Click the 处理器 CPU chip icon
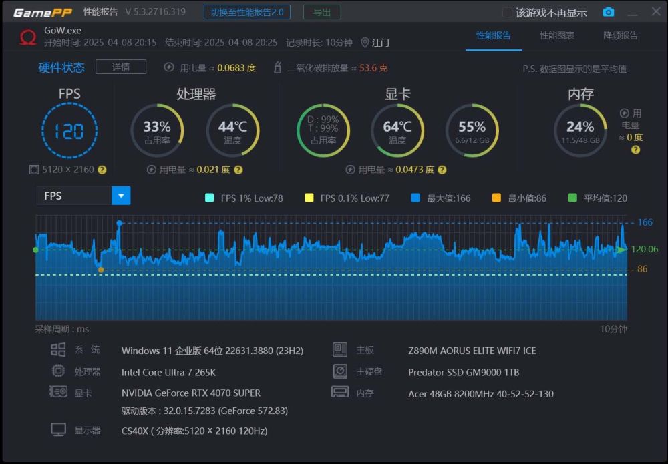Viewport: 668px width, 464px height. coord(58,371)
